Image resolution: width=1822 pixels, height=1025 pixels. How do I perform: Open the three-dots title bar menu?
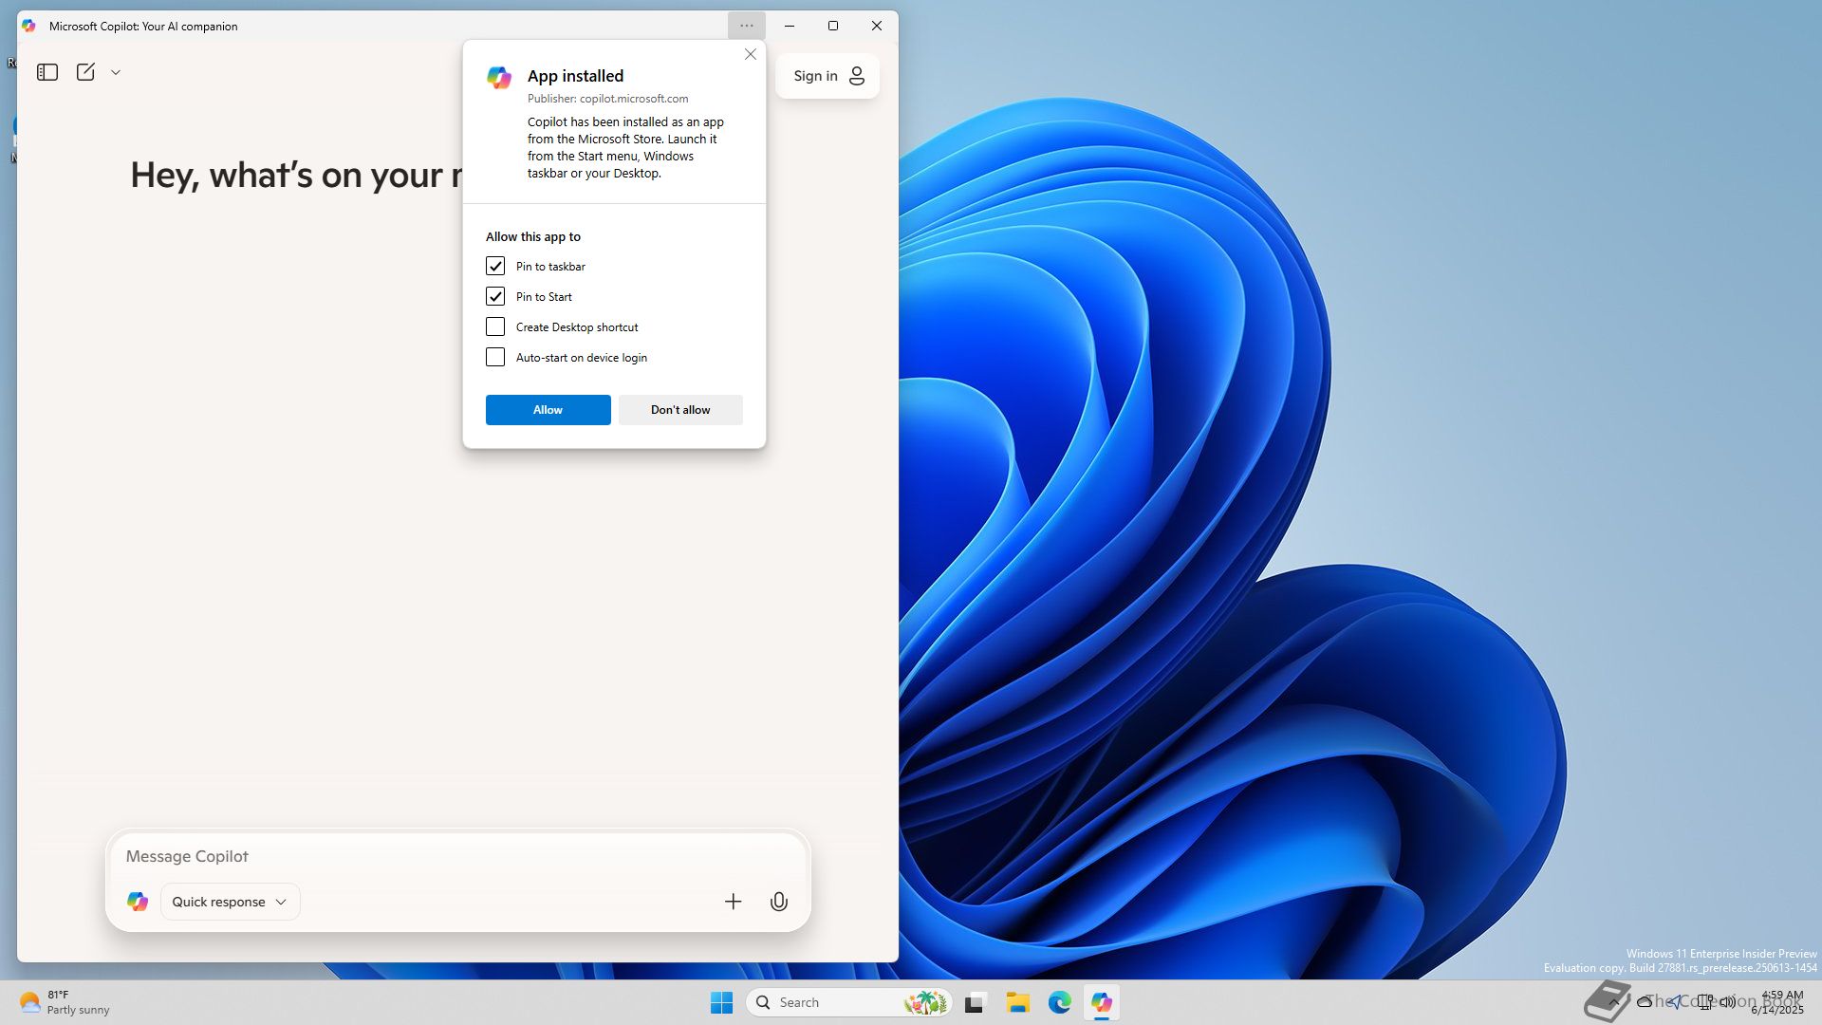coord(746,26)
